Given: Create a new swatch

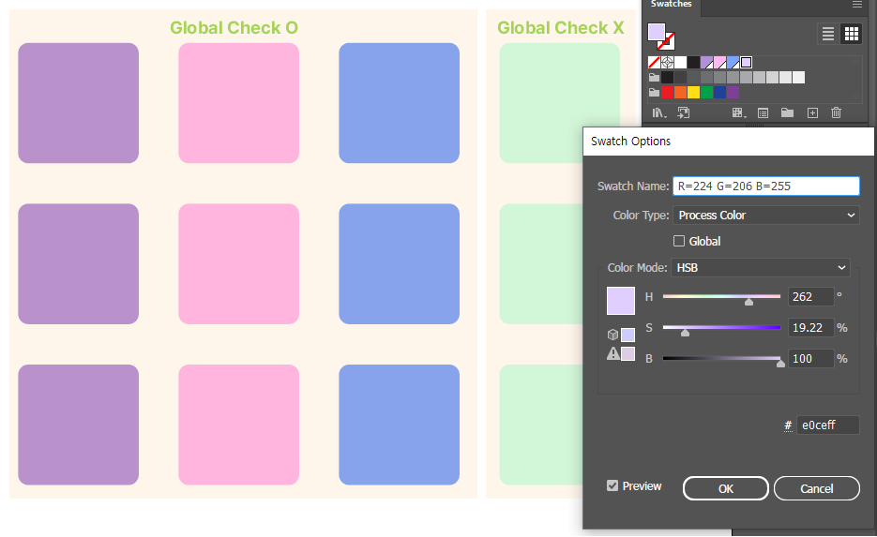Looking at the screenshot, I should 812,112.
